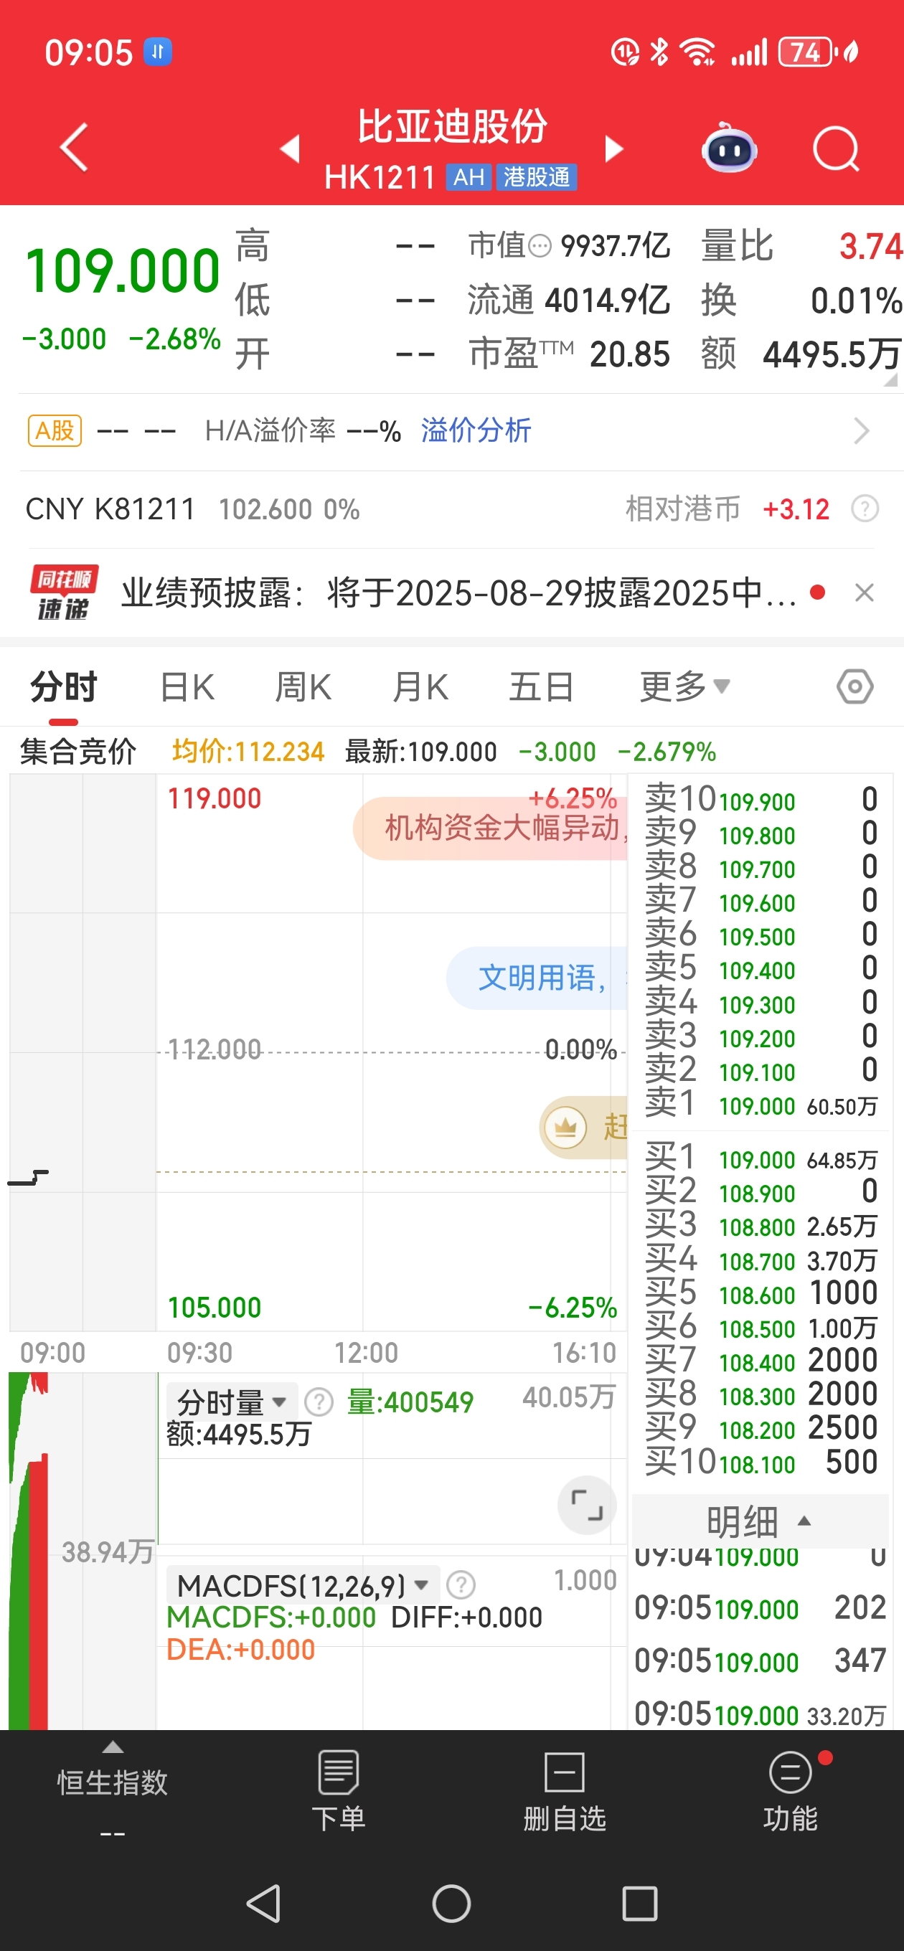Switch to 五日 tab
The width and height of the screenshot is (904, 1951).
click(540, 687)
